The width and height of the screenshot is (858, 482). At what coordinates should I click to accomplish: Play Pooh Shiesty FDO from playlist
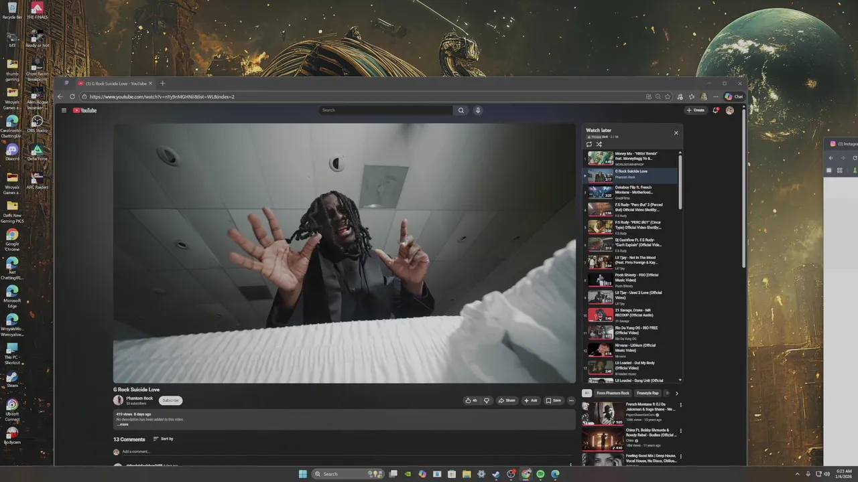(x=632, y=280)
